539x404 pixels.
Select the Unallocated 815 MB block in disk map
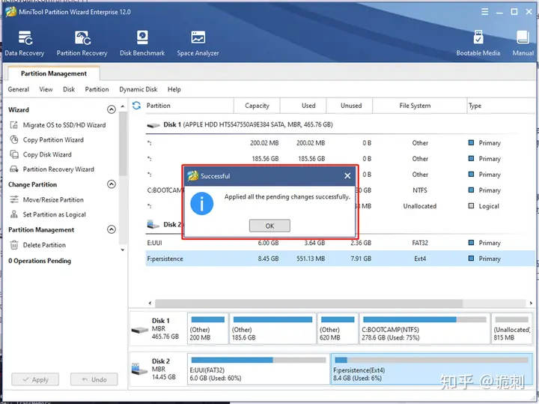pos(512,328)
